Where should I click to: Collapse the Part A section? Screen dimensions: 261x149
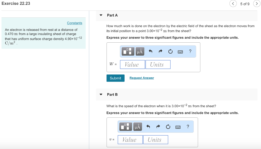pos(101,15)
